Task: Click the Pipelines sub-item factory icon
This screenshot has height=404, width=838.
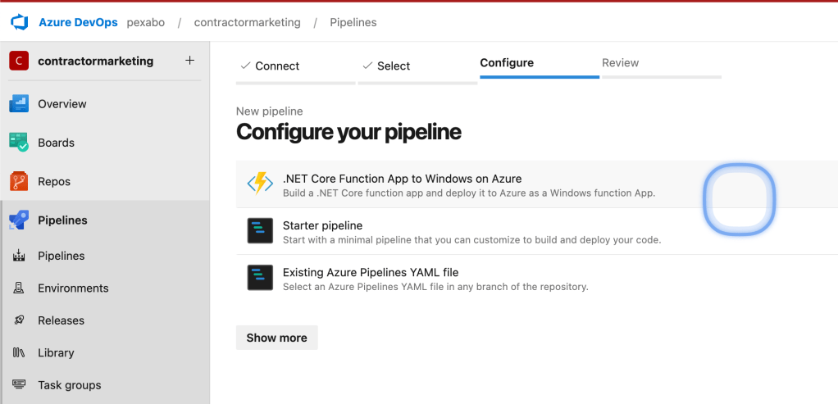Action: click(19, 256)
